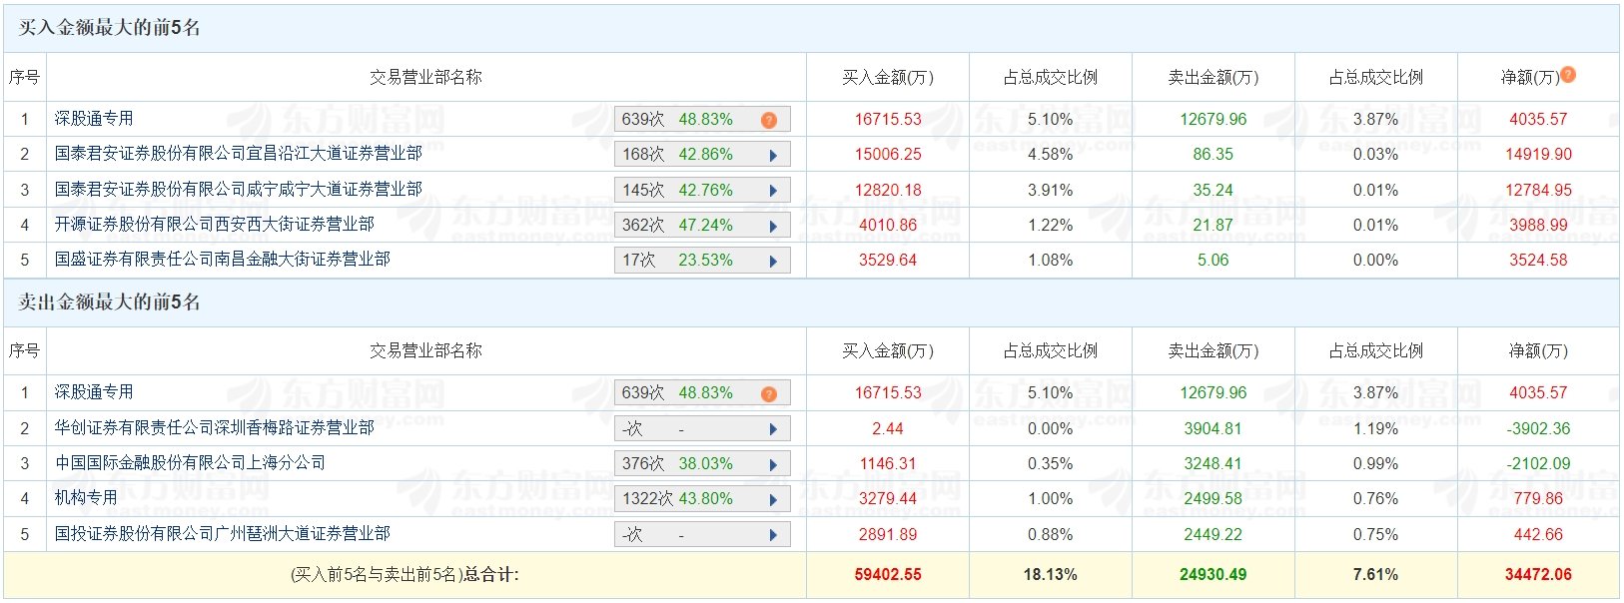Click arrow icon in 机构专用 row

click(x=773, y=500)
